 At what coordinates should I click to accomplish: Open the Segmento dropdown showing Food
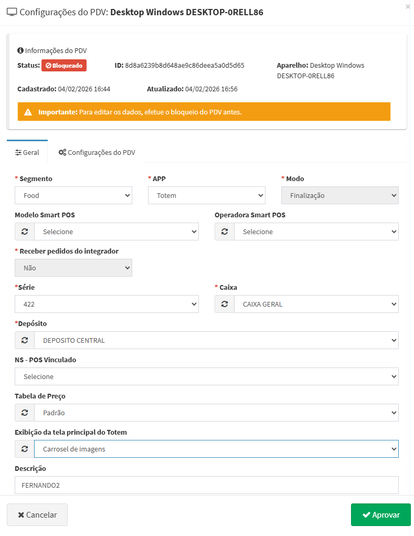[x=73, y=195]
